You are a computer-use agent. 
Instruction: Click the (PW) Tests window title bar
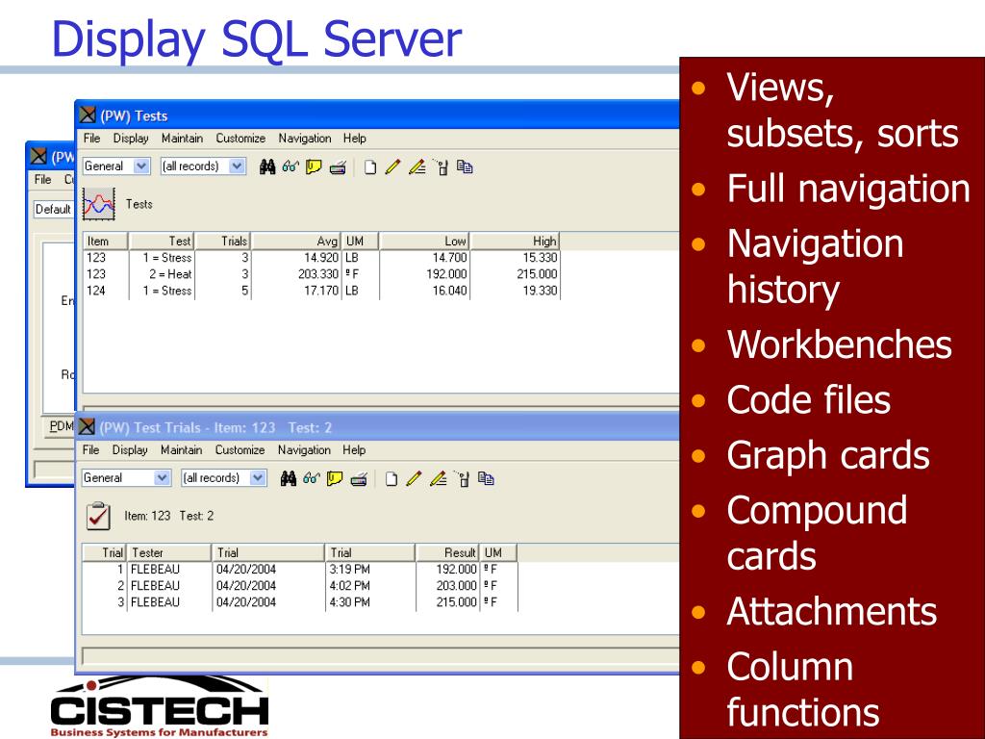tap(377, 115)
